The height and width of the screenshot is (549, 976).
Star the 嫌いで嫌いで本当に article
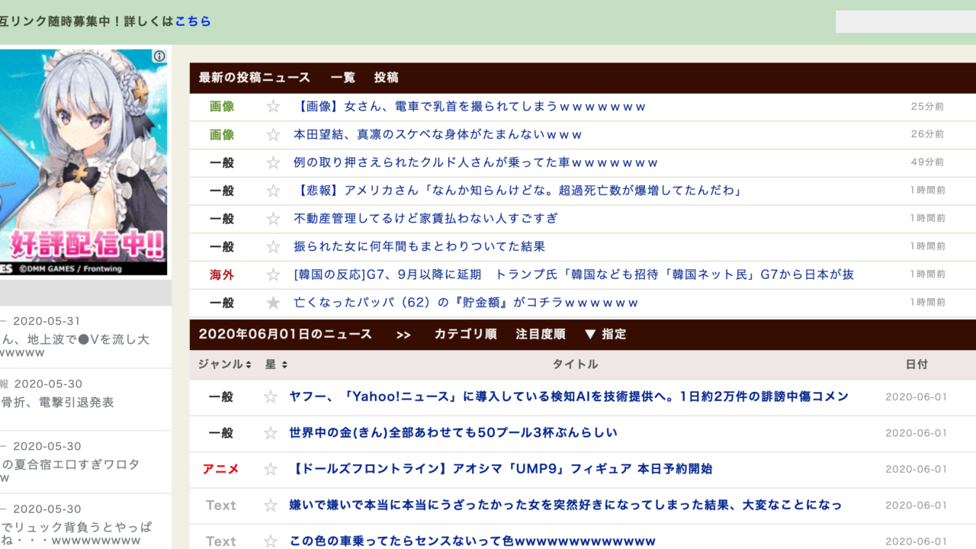pos(270,506)
